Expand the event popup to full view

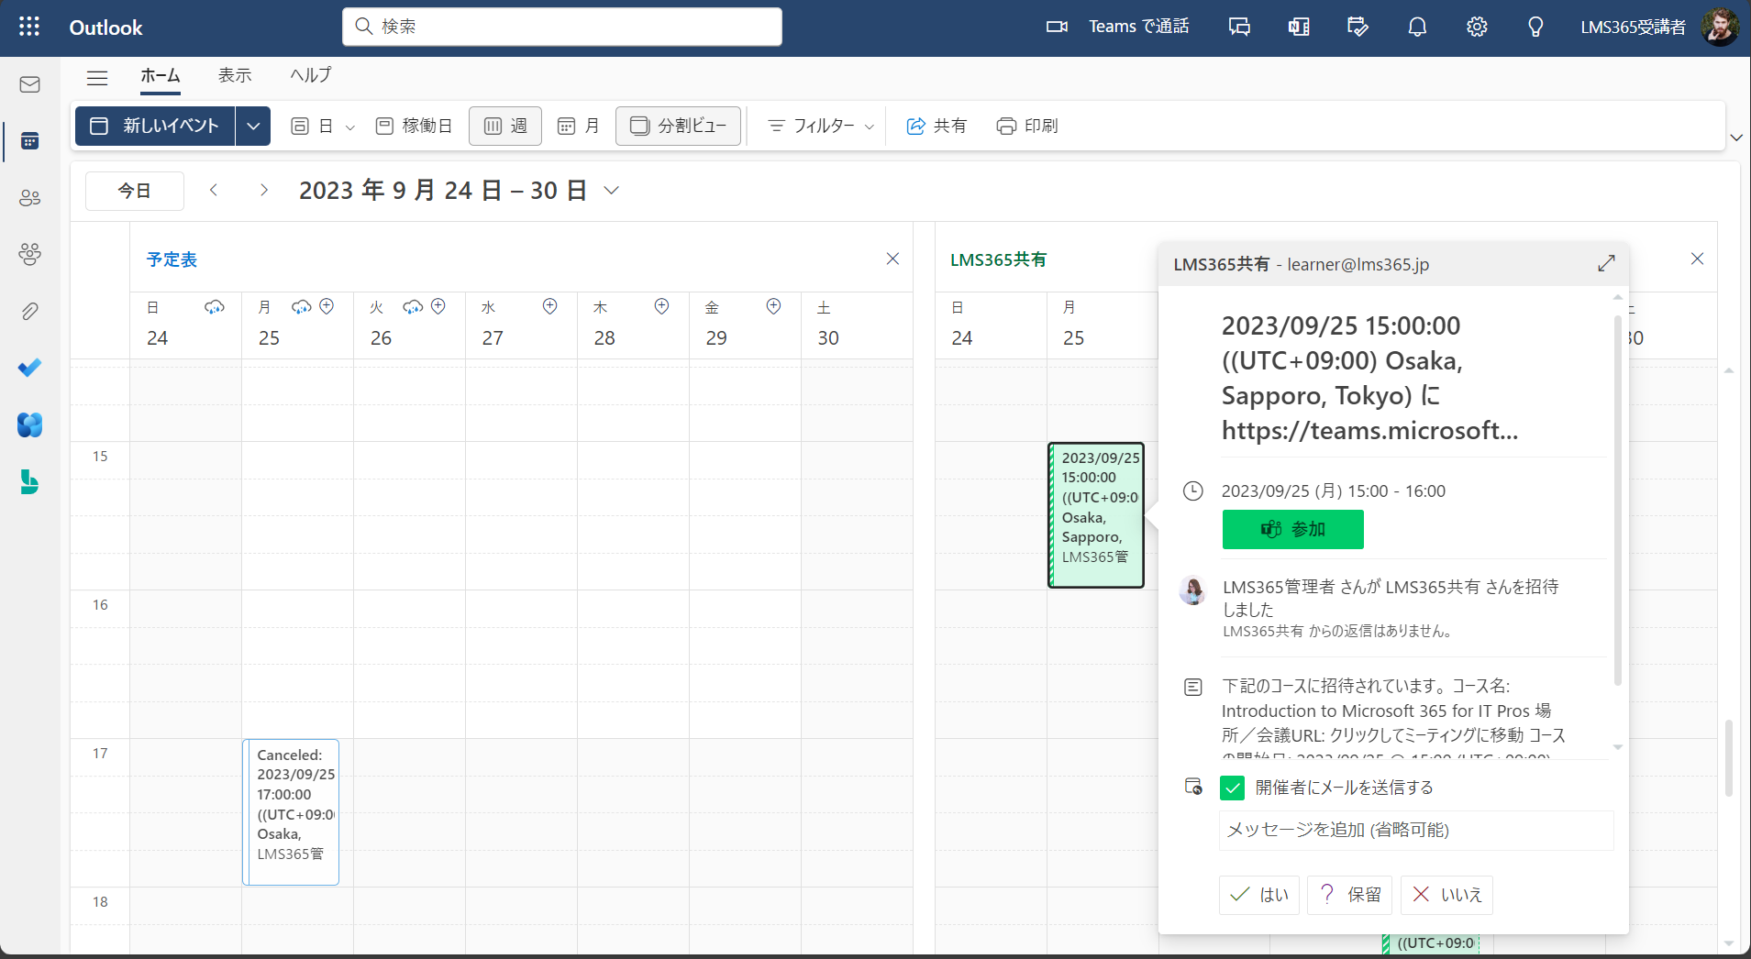[1606, 264]
